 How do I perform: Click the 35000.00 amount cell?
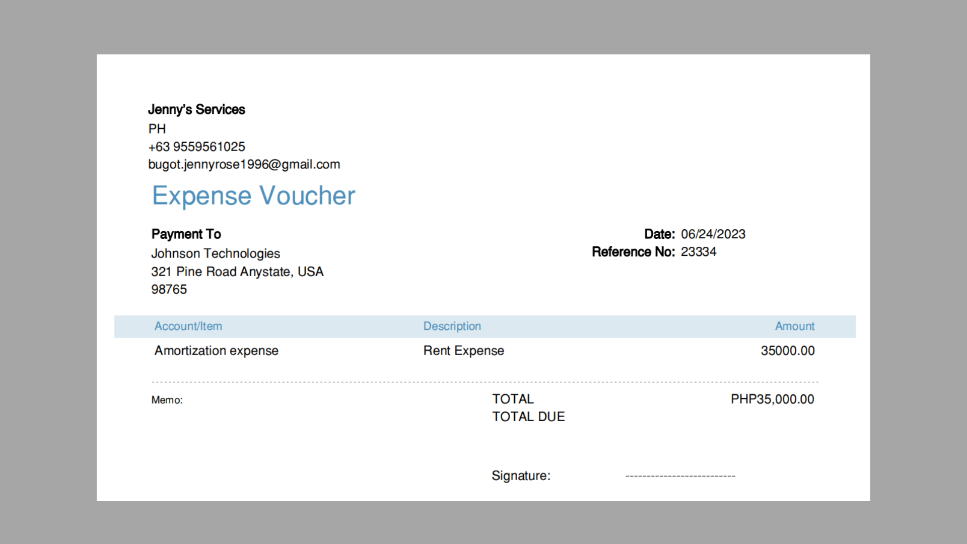coord(787,351)
